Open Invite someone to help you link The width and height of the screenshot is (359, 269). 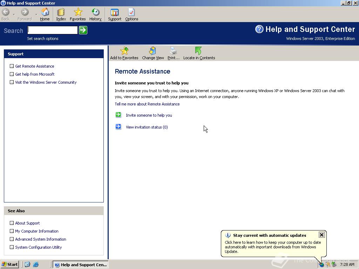(149, 115)
